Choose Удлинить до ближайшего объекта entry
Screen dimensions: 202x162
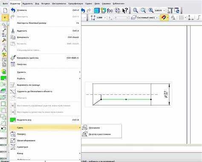click(x=45, y=91)
